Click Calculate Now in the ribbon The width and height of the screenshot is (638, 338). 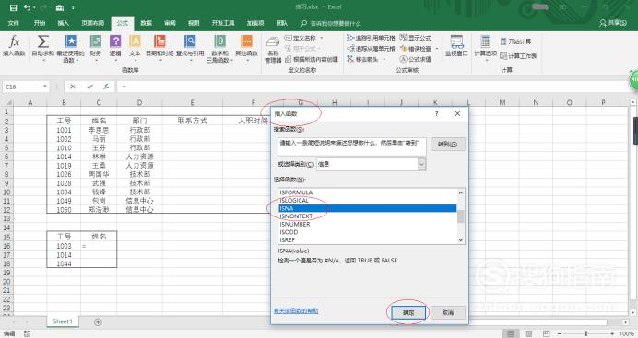click(x=515, y=41)
